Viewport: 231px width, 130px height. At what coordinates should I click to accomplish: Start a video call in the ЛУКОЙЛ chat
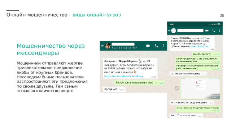point(207,30)
